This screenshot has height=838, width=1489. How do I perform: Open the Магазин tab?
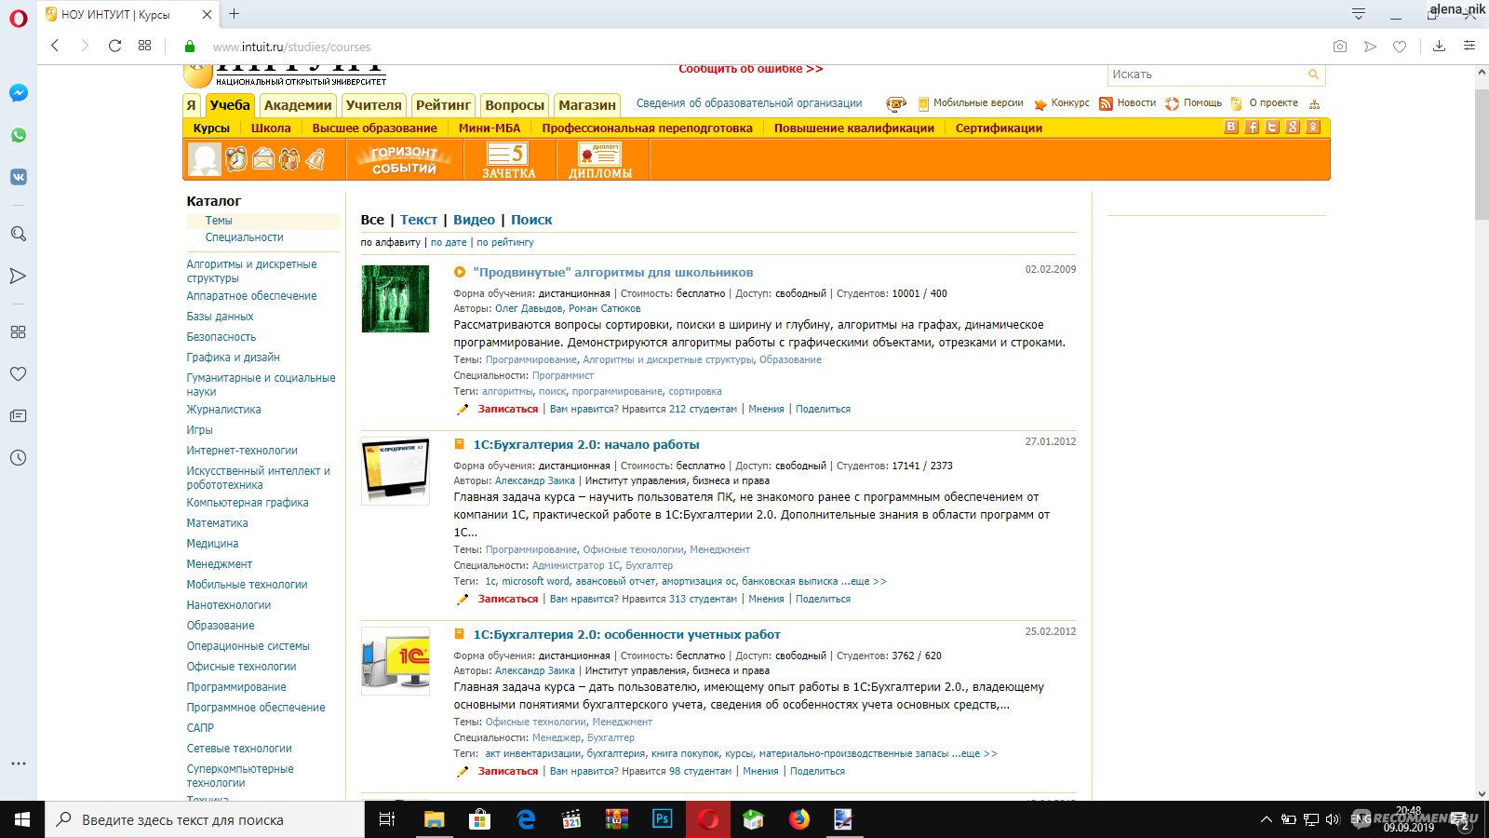point(587,105)
